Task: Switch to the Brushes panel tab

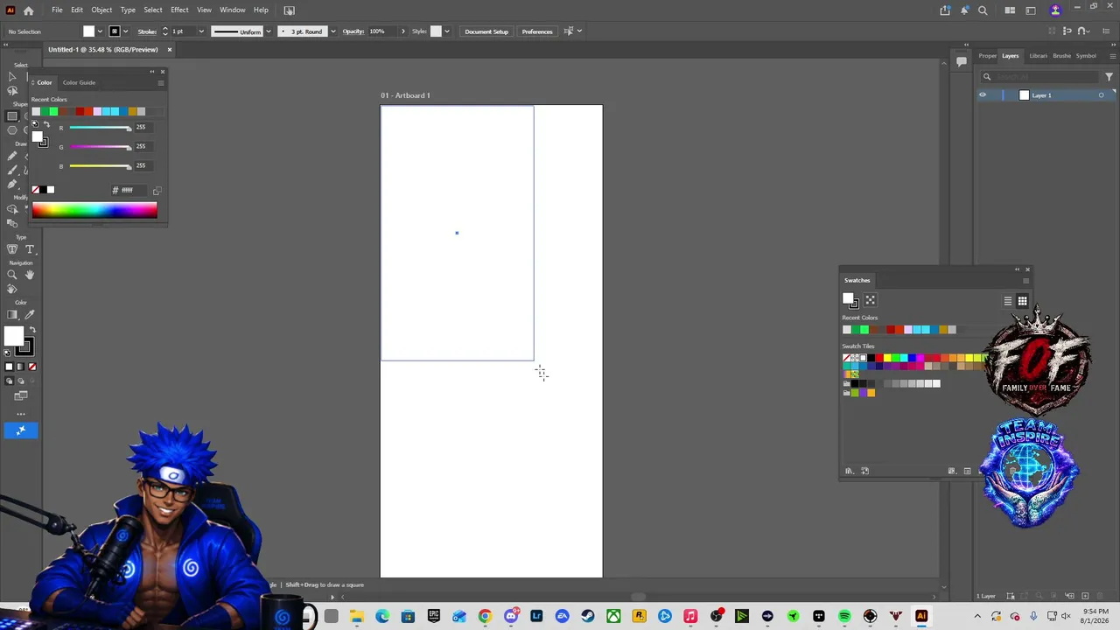Action: click(1061, 56)
